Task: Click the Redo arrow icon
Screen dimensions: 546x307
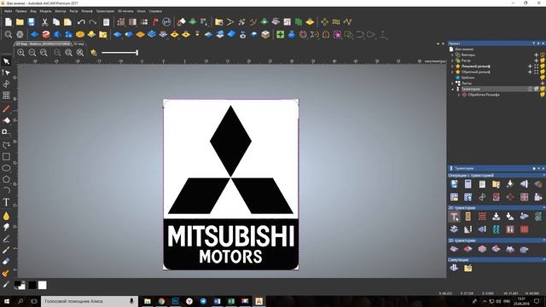Action: point(93,22)
